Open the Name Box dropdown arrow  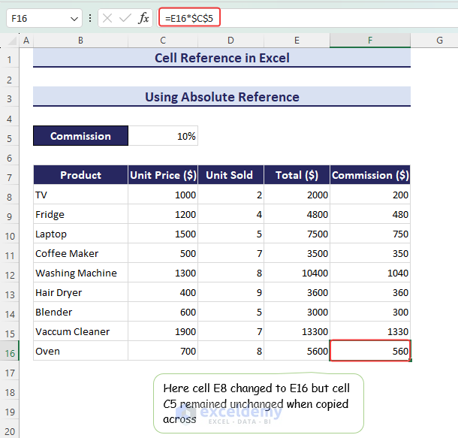pyautogui.click(x=73, y=18)
